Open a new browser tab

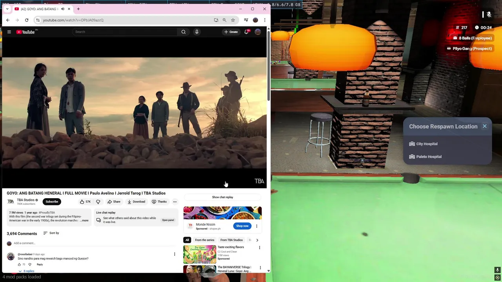tap(78, 9)
